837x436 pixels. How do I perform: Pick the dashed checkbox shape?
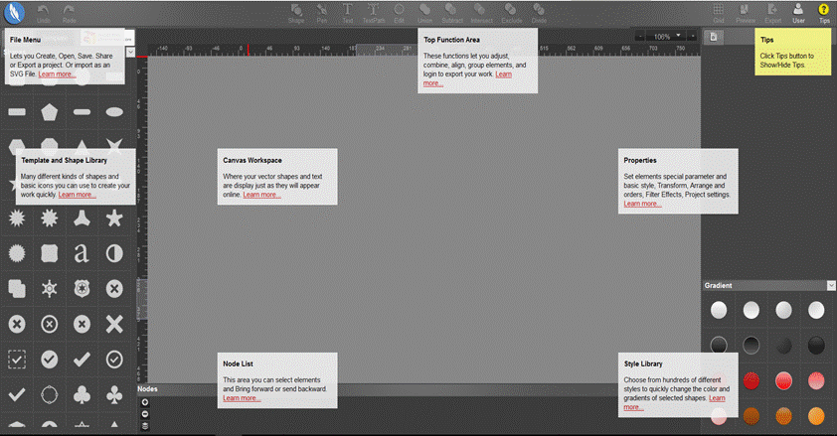(17, 360)
